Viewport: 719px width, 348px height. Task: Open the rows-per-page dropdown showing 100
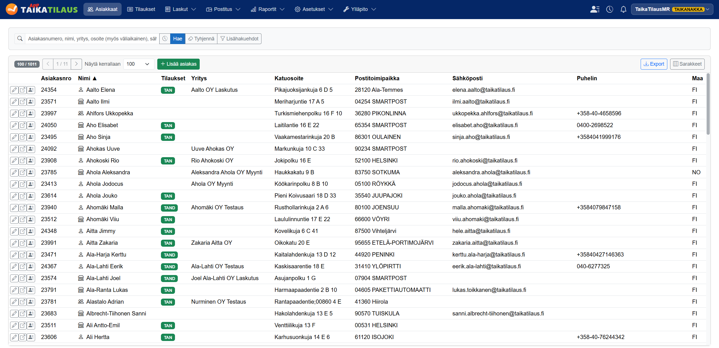coord(139,64)
